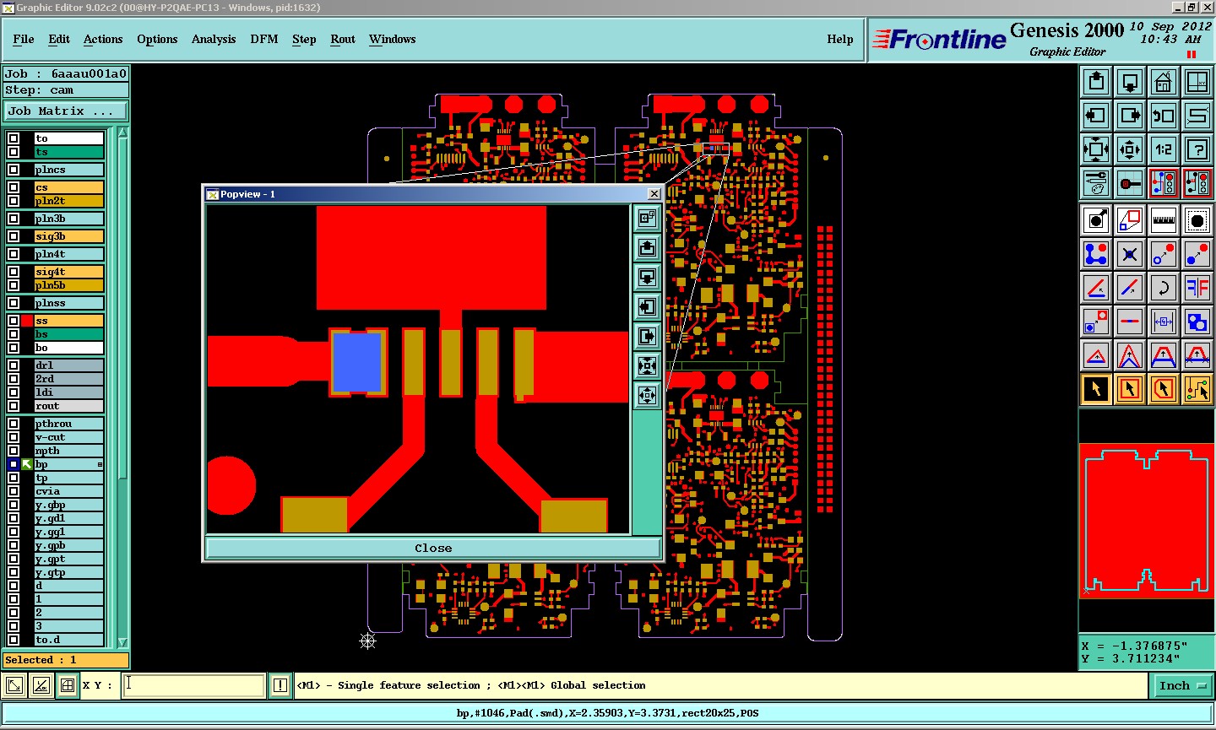Toggle checkbox for the 'to' layer

(14, 138)
